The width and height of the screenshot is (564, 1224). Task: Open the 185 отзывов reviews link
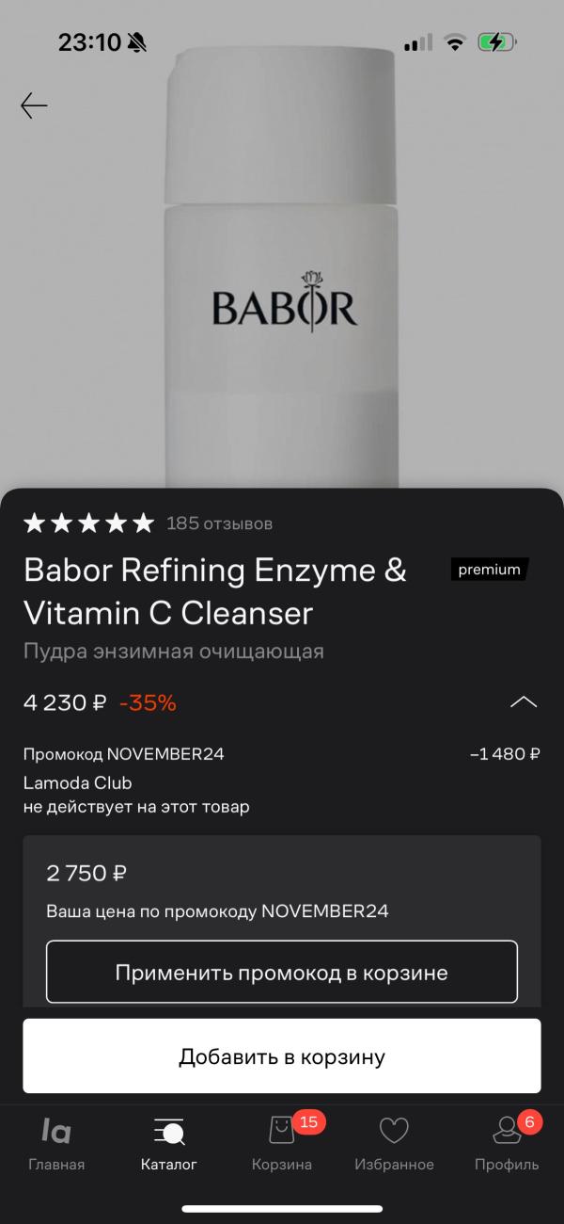click(x=219, y=523)
